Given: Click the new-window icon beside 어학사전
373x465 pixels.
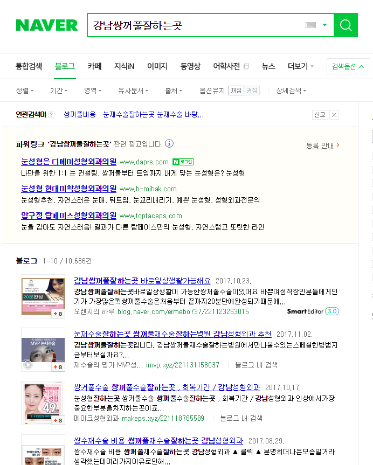Looking at the screenshot, I should pyautogui.click(x=246, y=66).
